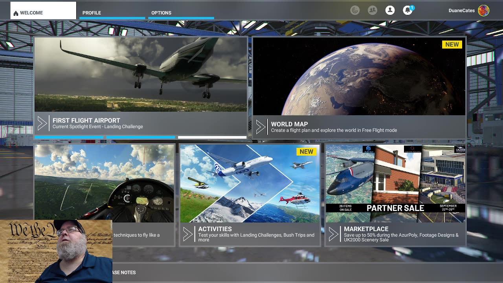
Task: Open the Welcome home tab
Action: click(x=43, y=11)
